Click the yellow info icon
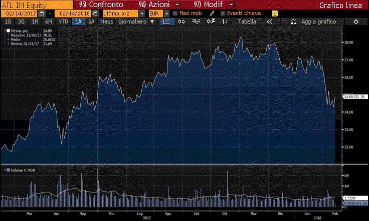369x221 pixels. [x=275, y=13]
